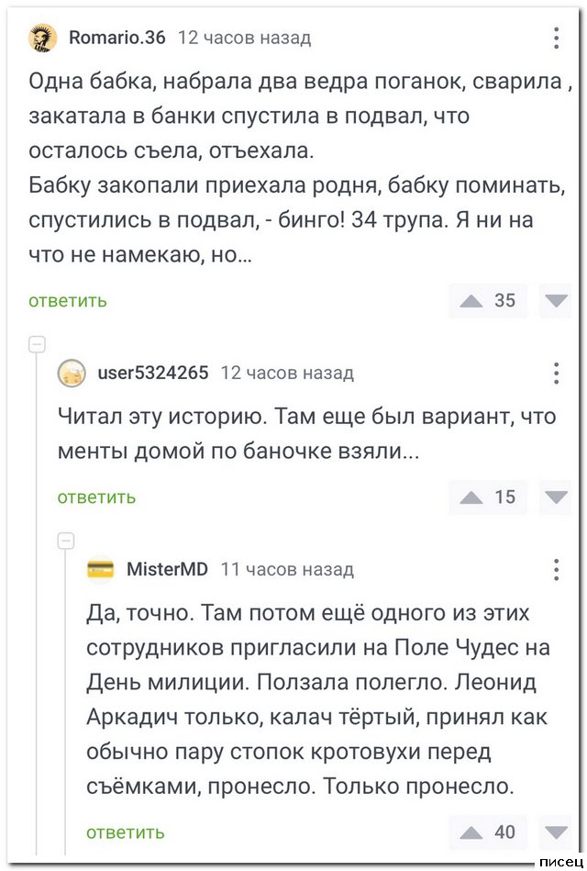Viewport: 587px width, 871px height.
Task: Reply to user5324265 via 'ответить'
Action: (x=97, y=497)
